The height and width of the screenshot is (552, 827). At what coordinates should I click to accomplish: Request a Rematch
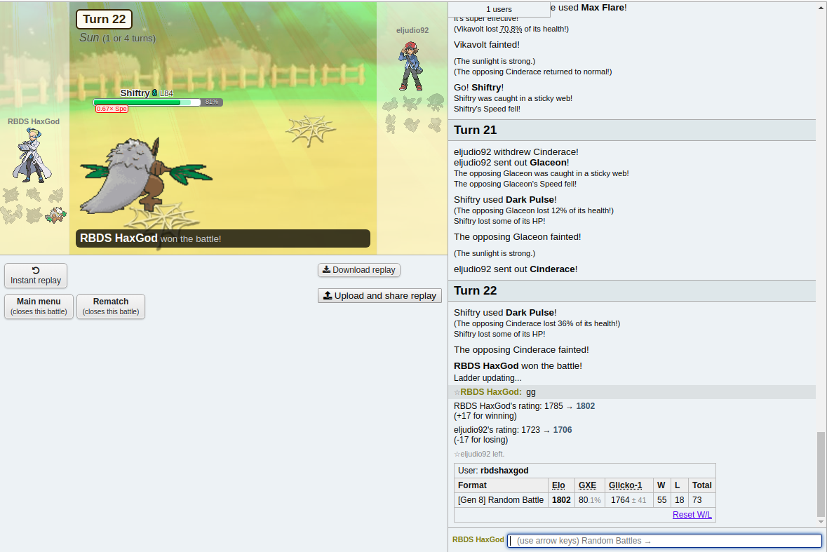pos(111,306)
